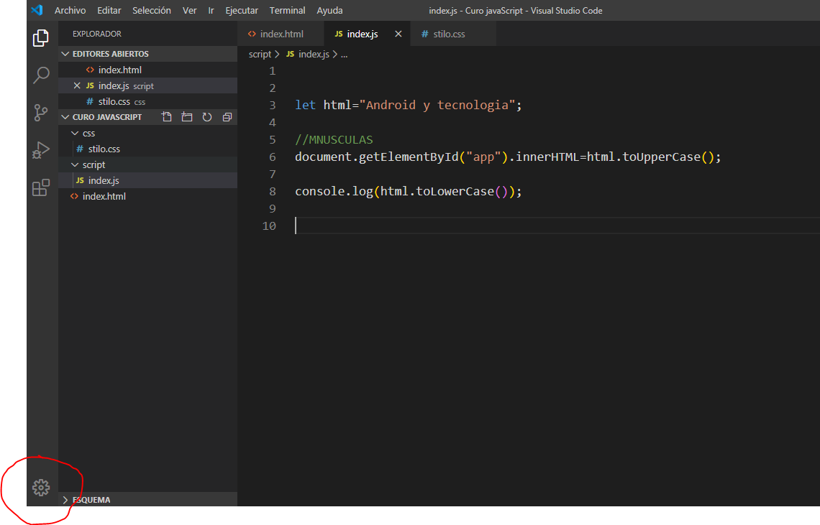
Task: Close index.js in open editors list
Action: point(77,85)
